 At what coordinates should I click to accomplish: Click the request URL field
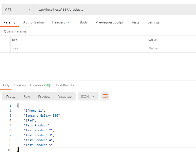pyautogui.click(x=115, y=10)
